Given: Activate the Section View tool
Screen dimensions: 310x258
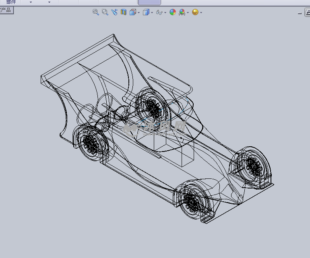Looking at the screenshot, I should [124, 12].
